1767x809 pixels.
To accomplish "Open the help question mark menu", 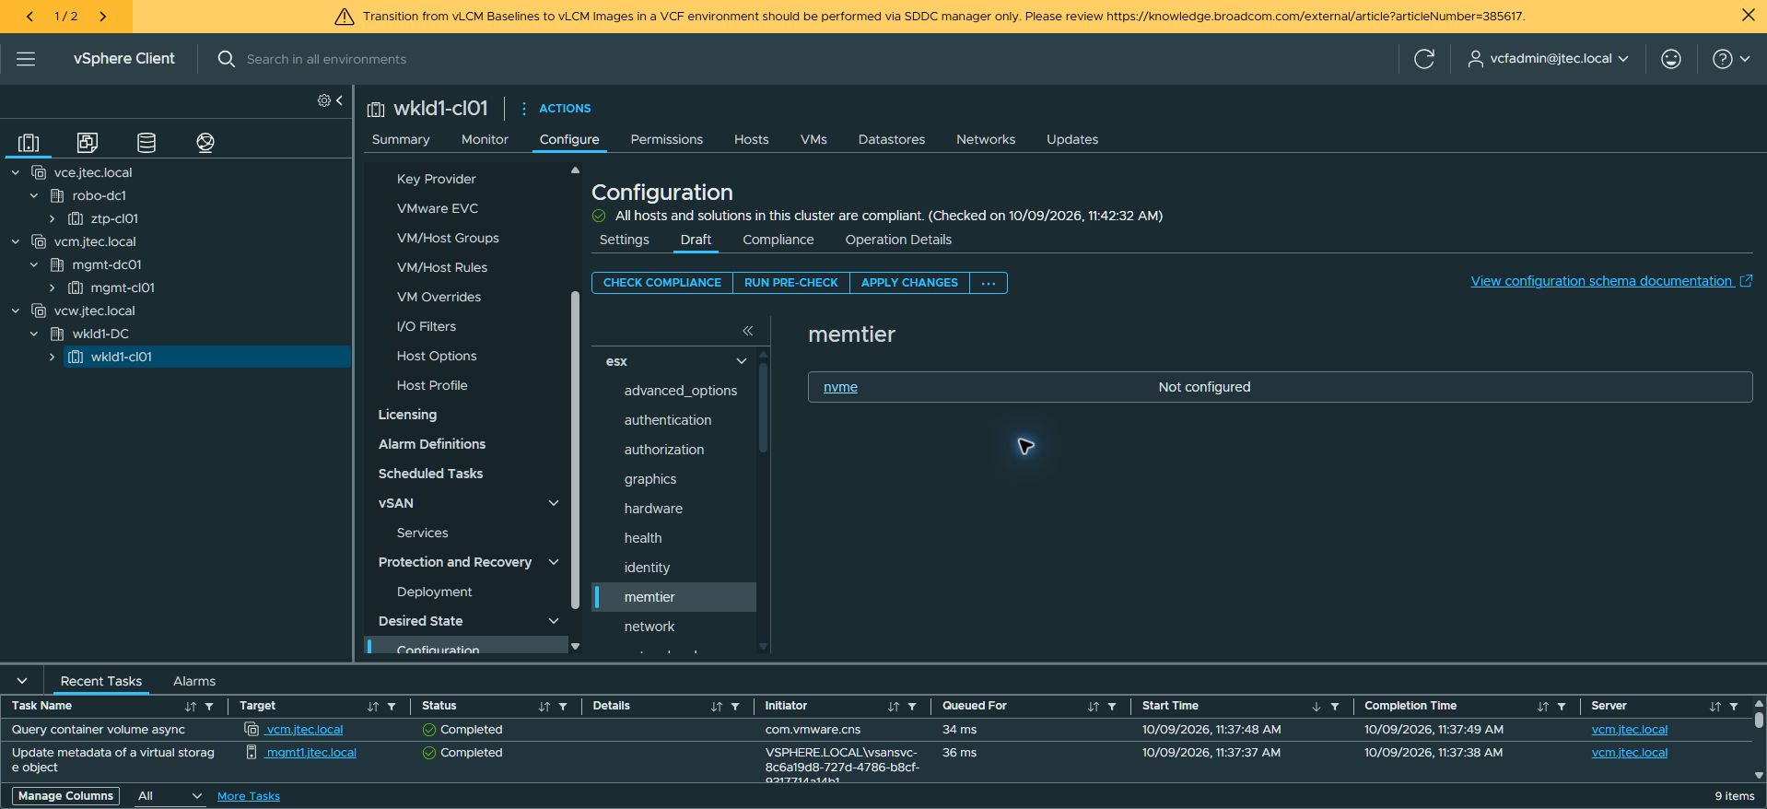I will (1731, 59).
